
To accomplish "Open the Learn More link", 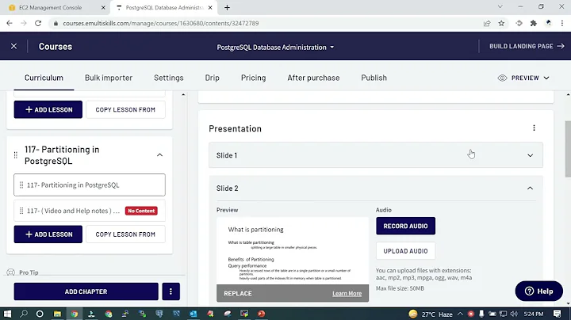I will [x=347, y=293].
